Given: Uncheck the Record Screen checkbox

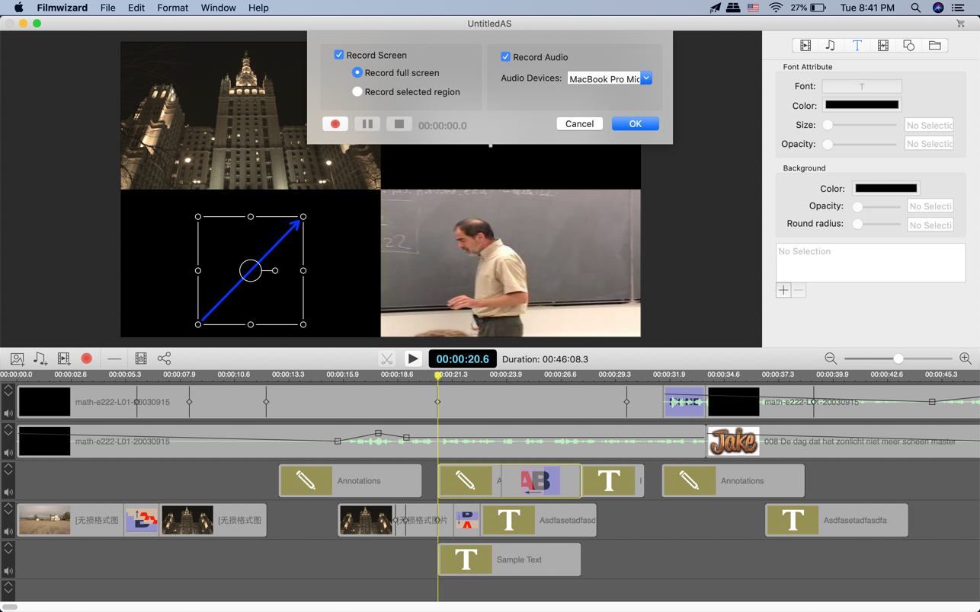Looking at the screenshot, I should (339, 55).
